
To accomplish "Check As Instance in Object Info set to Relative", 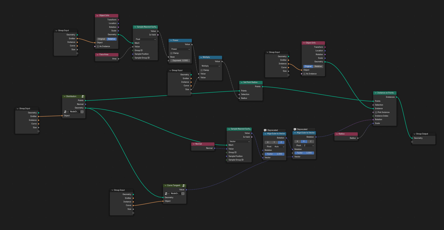I will coord(98,47).
